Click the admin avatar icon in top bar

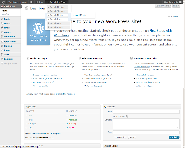pyautogui.click(x=180, y=2)
